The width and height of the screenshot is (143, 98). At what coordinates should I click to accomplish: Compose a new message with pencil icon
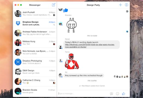[x=54, y=5]
